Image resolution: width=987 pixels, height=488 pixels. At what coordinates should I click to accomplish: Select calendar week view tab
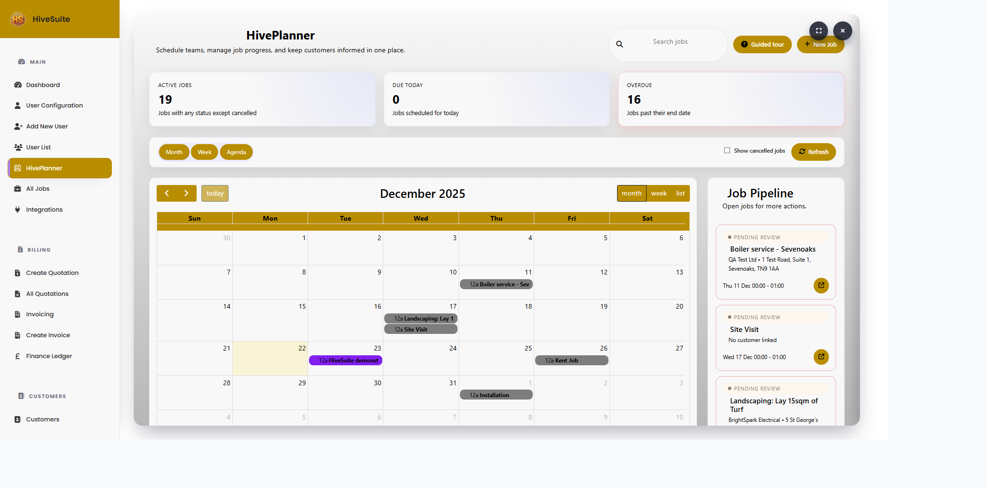coord(659,193)
